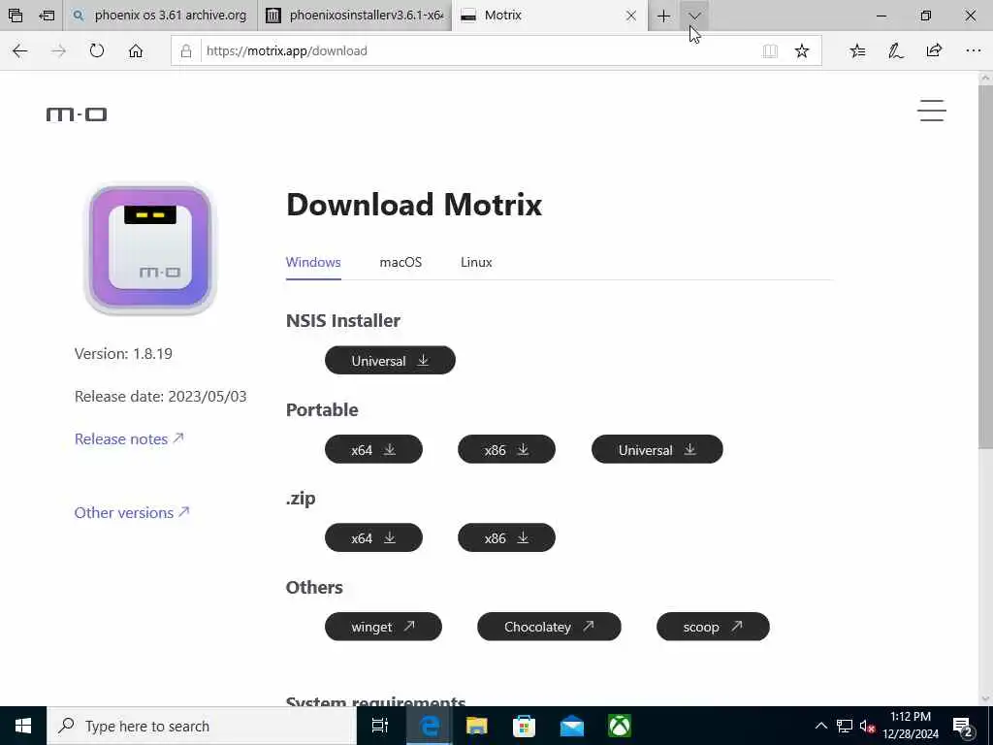
Task: Open the Chocolatey package link
Action: pos(549,627)
